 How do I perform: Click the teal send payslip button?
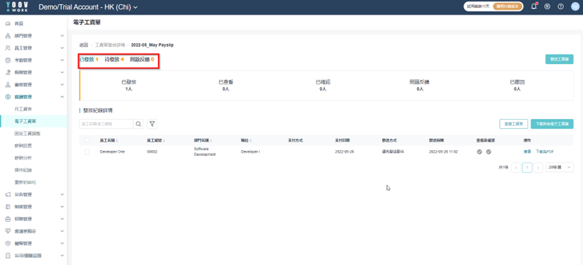[x=559, y=60]
